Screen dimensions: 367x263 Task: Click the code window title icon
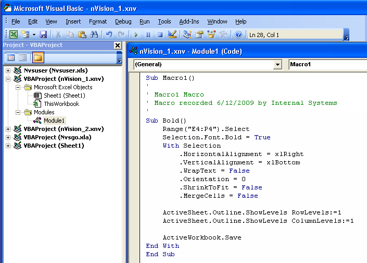pos(133,51)
